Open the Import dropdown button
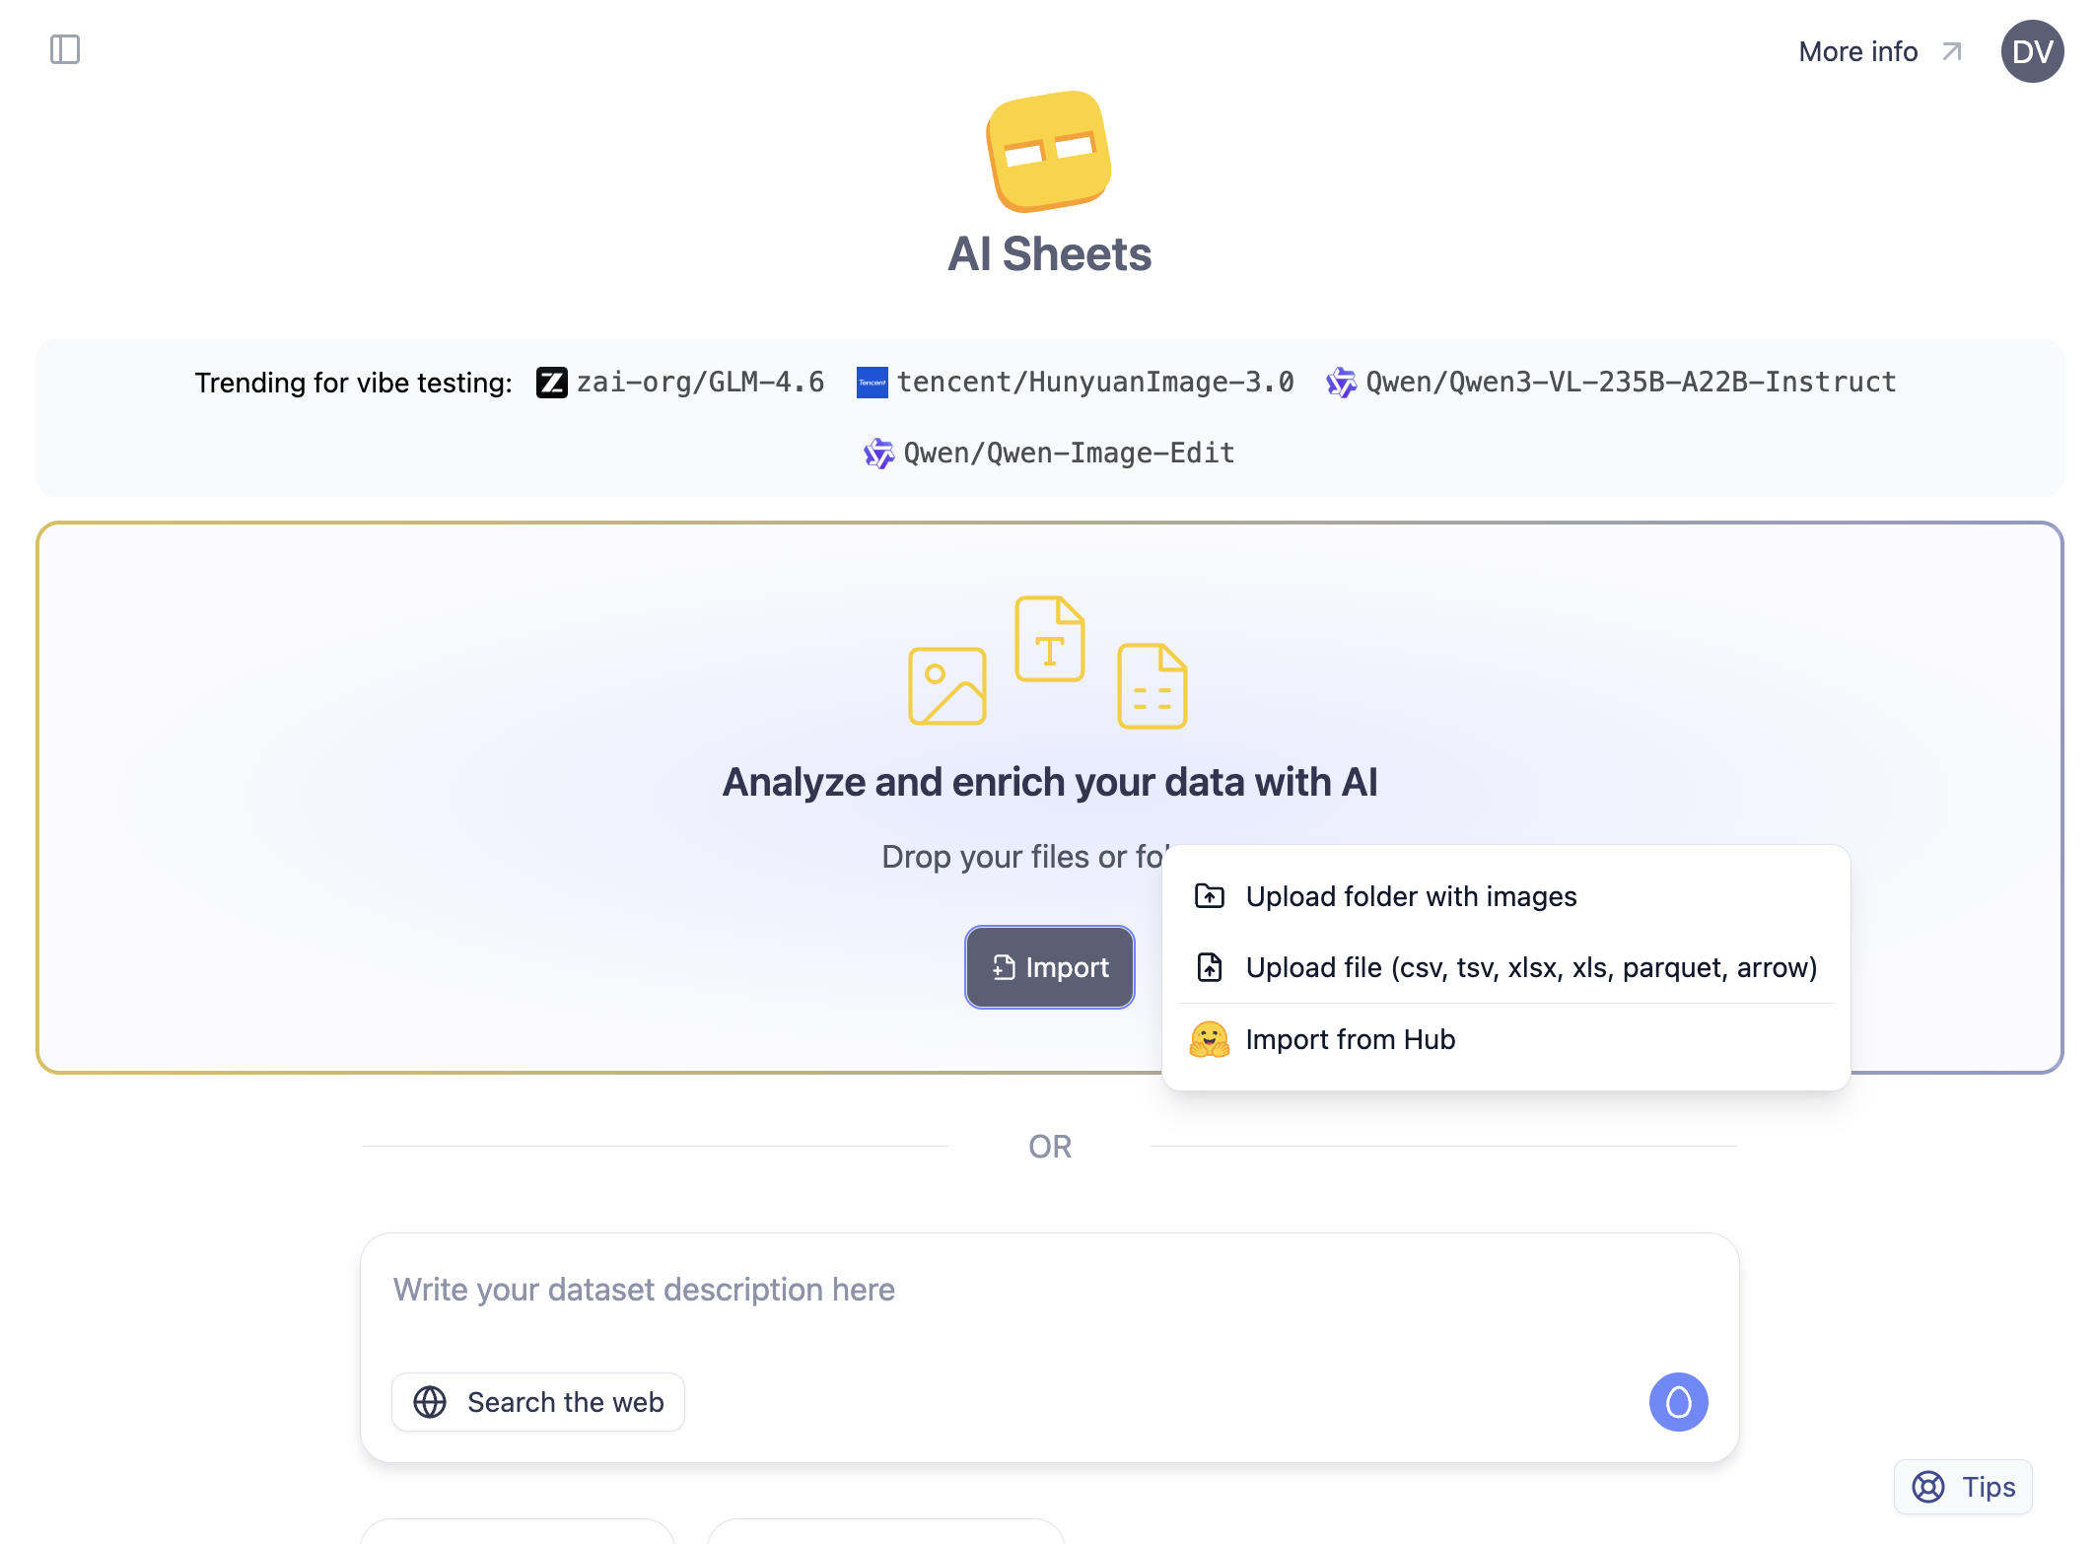2096x1544 pixels. (x=1049, y=967)
